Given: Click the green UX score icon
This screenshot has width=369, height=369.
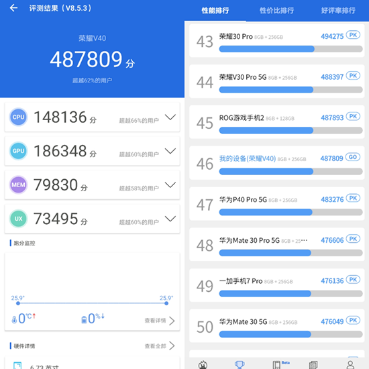Looking at the screenshot, I should [18, 219].
